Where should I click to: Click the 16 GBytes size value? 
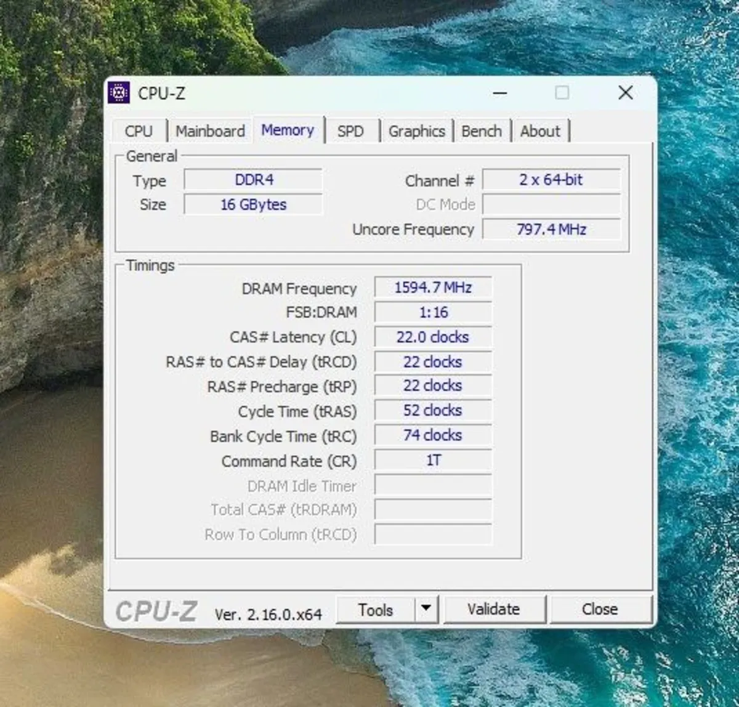[254, 204]
